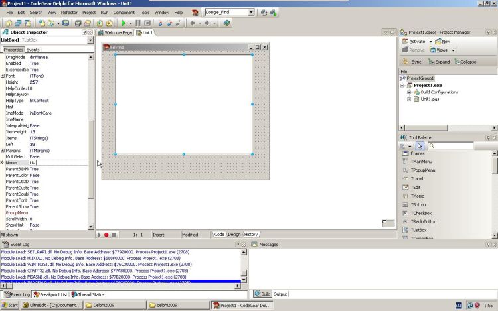Navigate back with the left arrow icon
The width and height of the screenshot is (498, 311).
point(193,23)
